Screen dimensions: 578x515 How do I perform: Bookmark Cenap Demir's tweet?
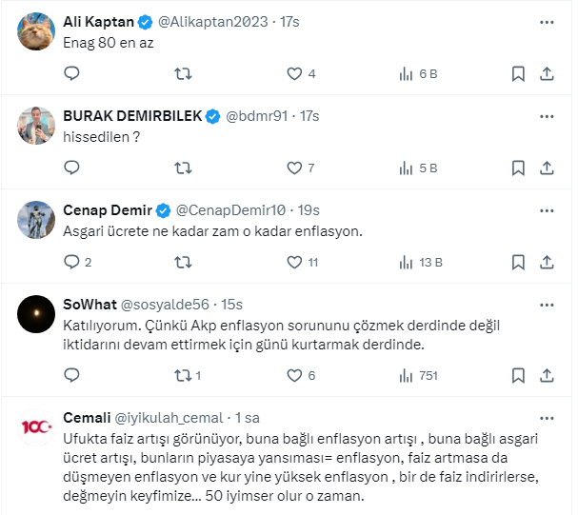tap(518, 262)
